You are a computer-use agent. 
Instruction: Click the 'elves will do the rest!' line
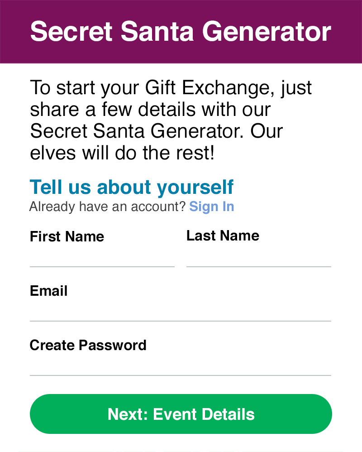coord(122,153)
